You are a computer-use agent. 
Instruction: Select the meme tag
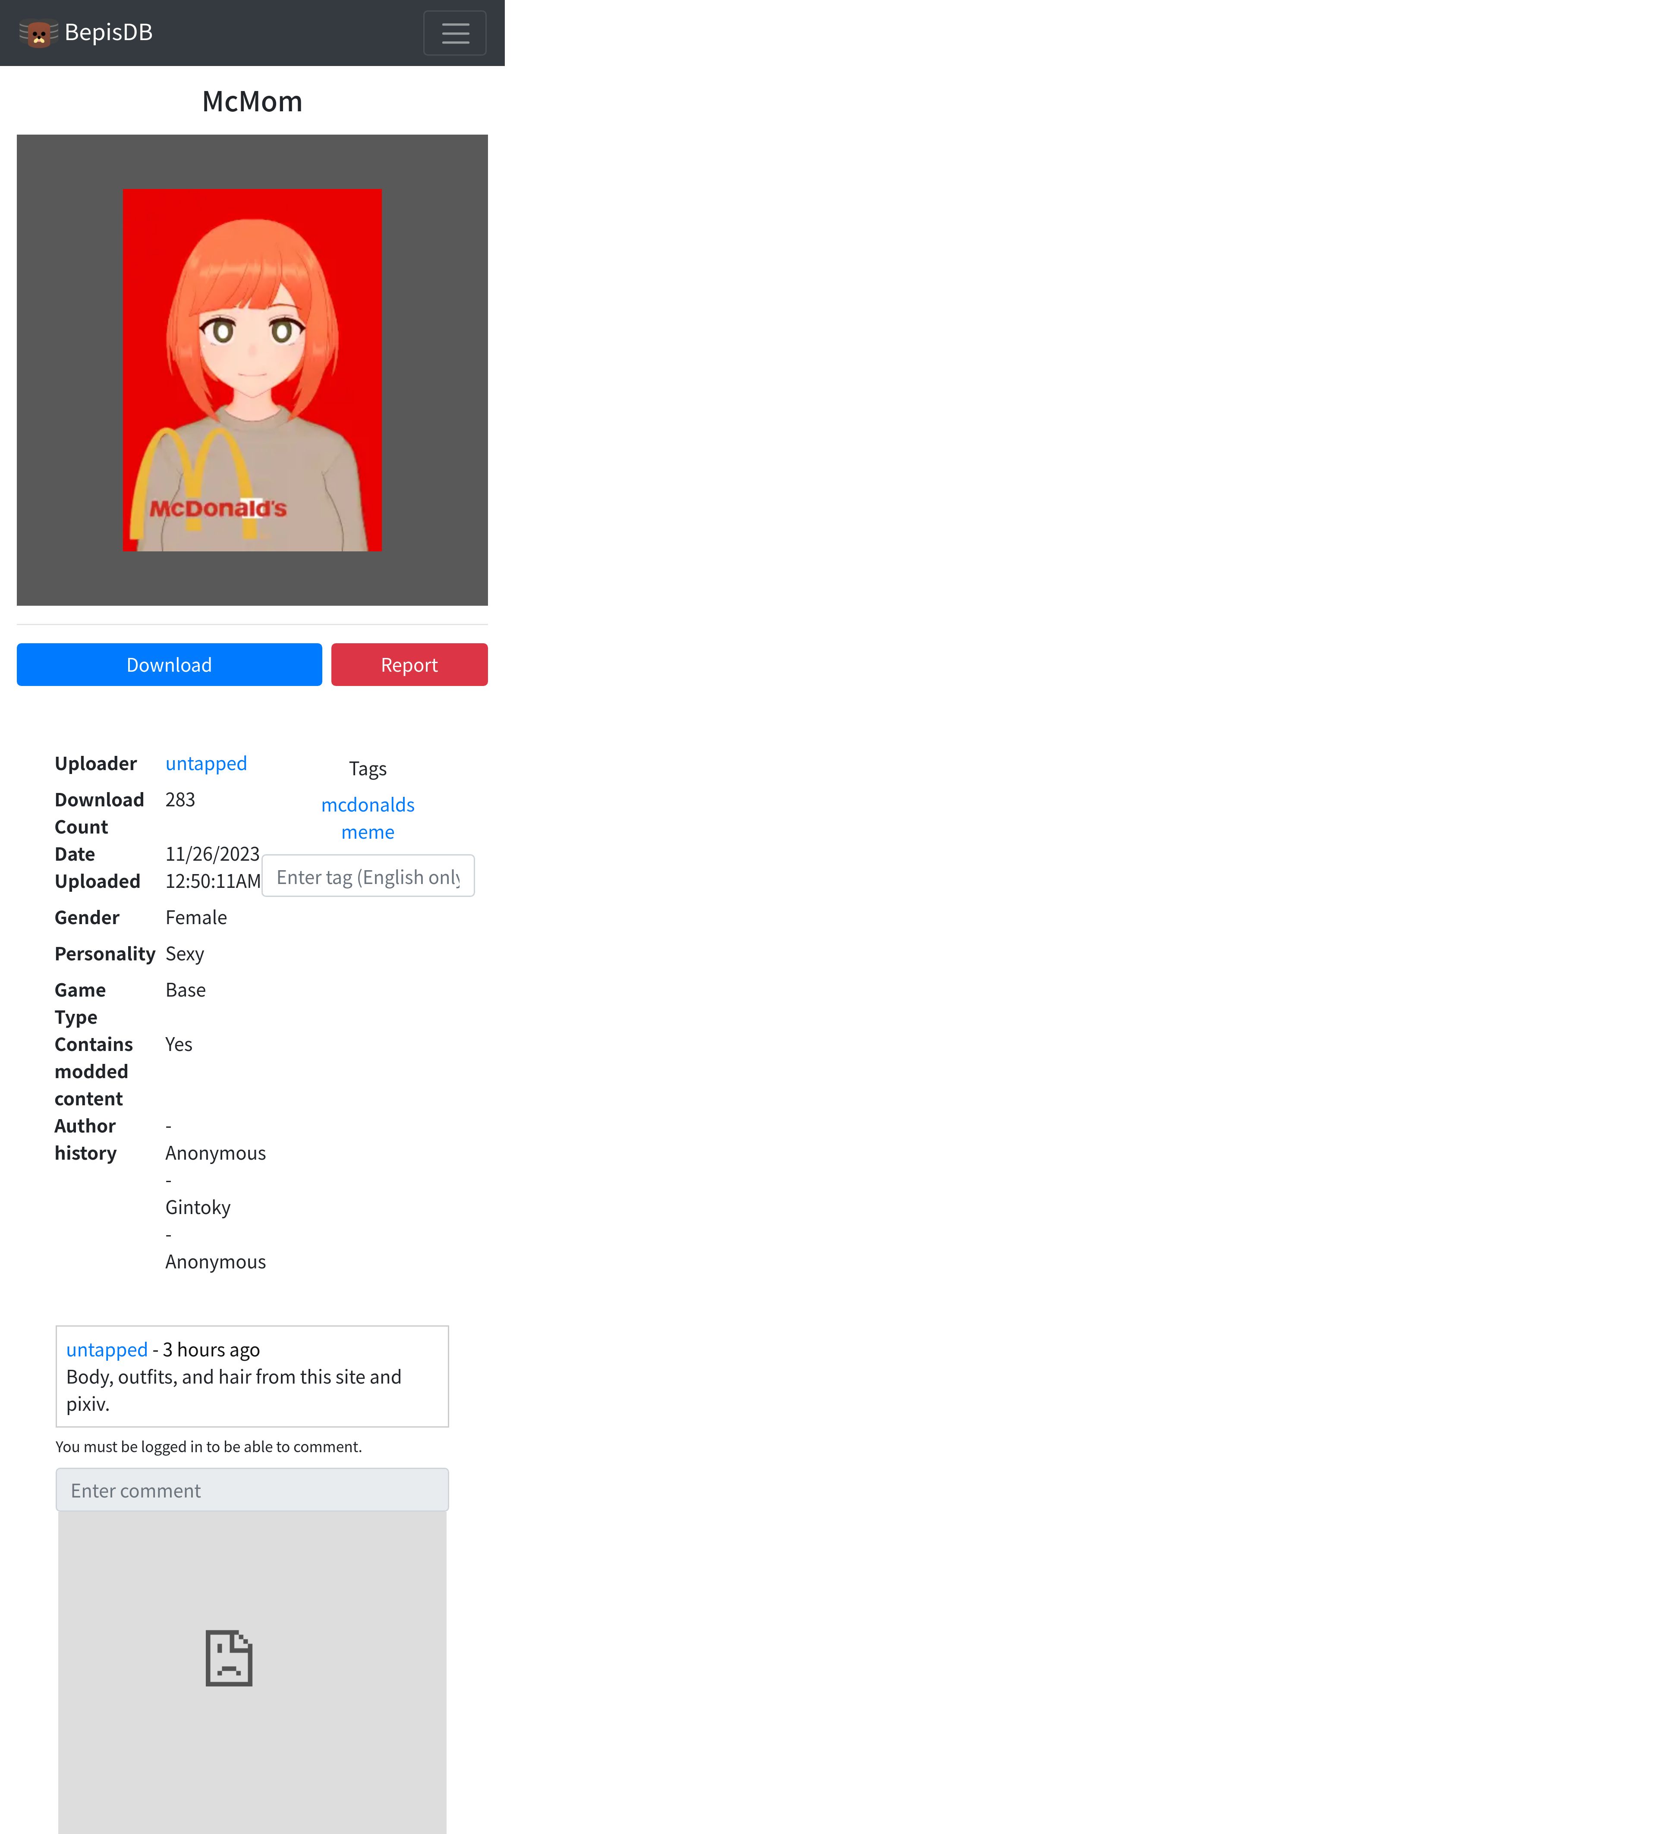point(368,832)
